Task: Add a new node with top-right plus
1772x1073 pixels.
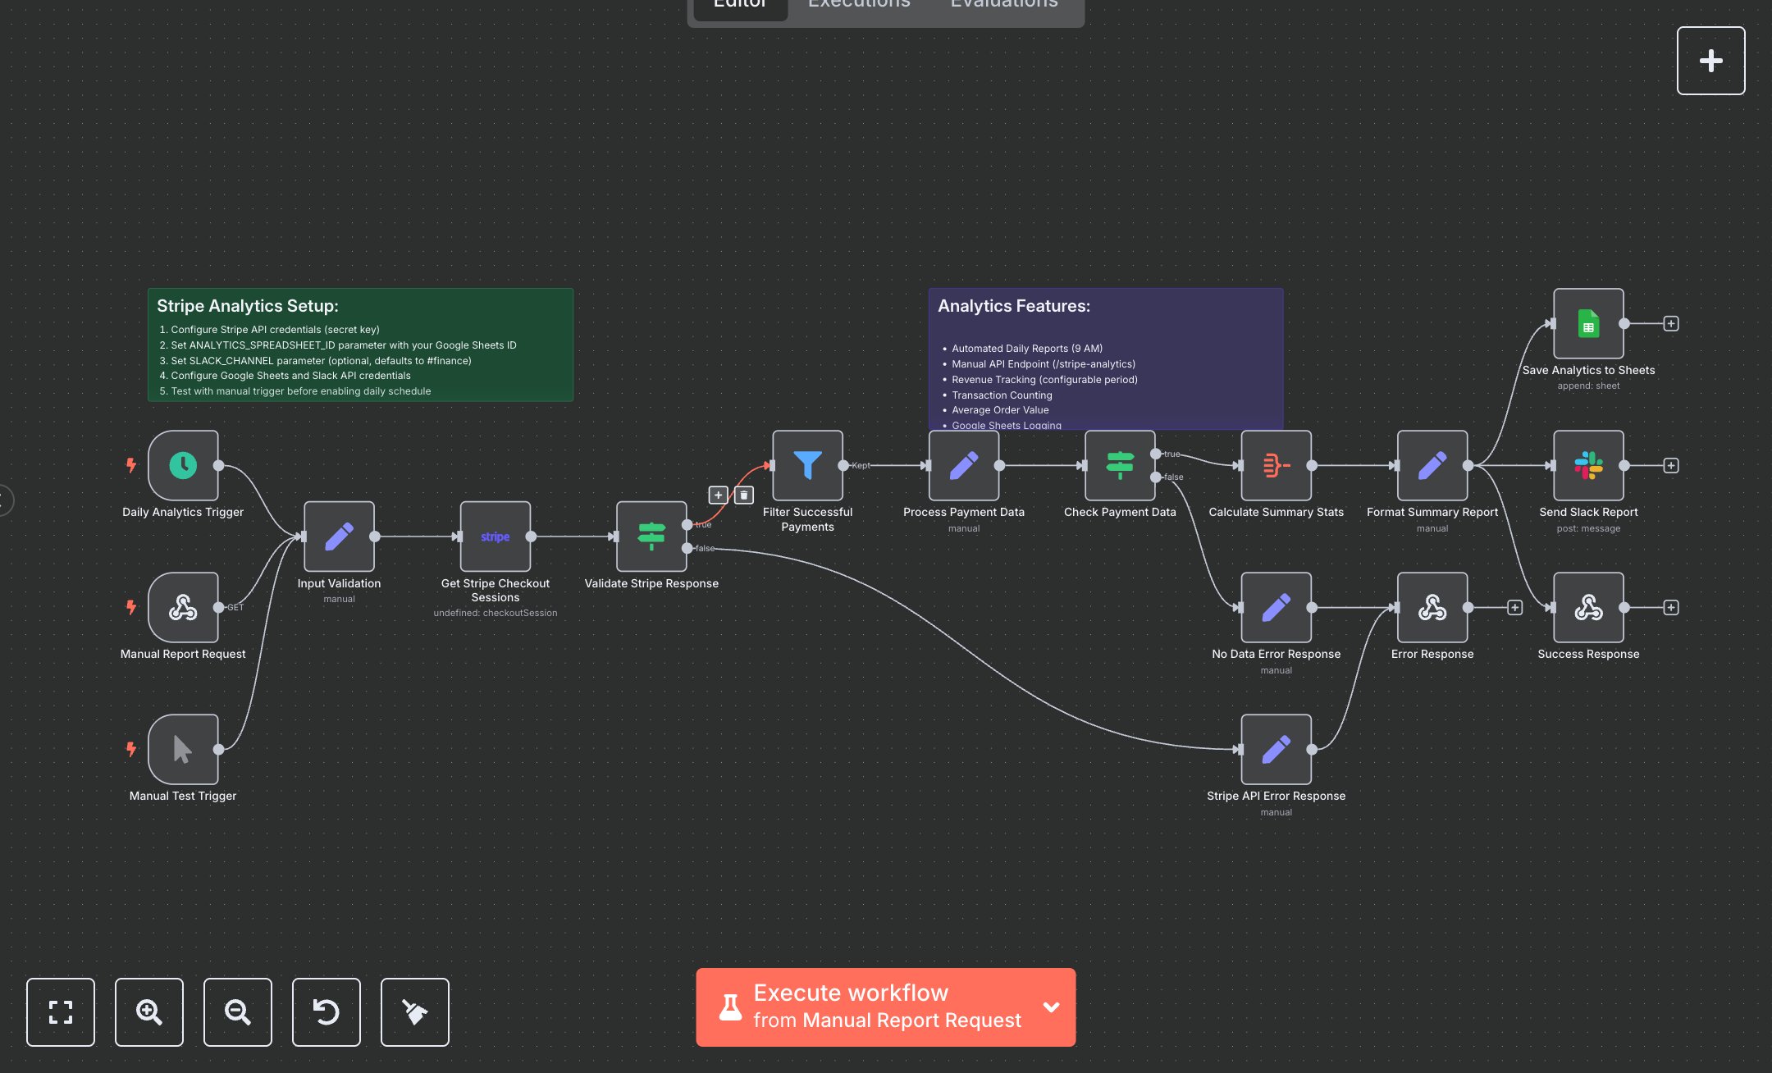Action: pos(1711,59)
